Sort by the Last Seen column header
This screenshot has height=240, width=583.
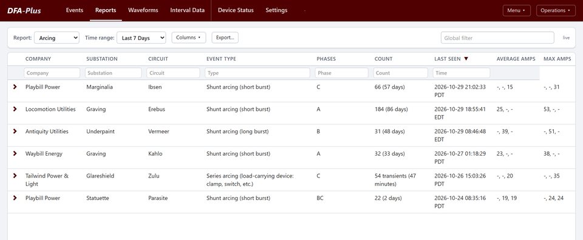pos(451,59)
